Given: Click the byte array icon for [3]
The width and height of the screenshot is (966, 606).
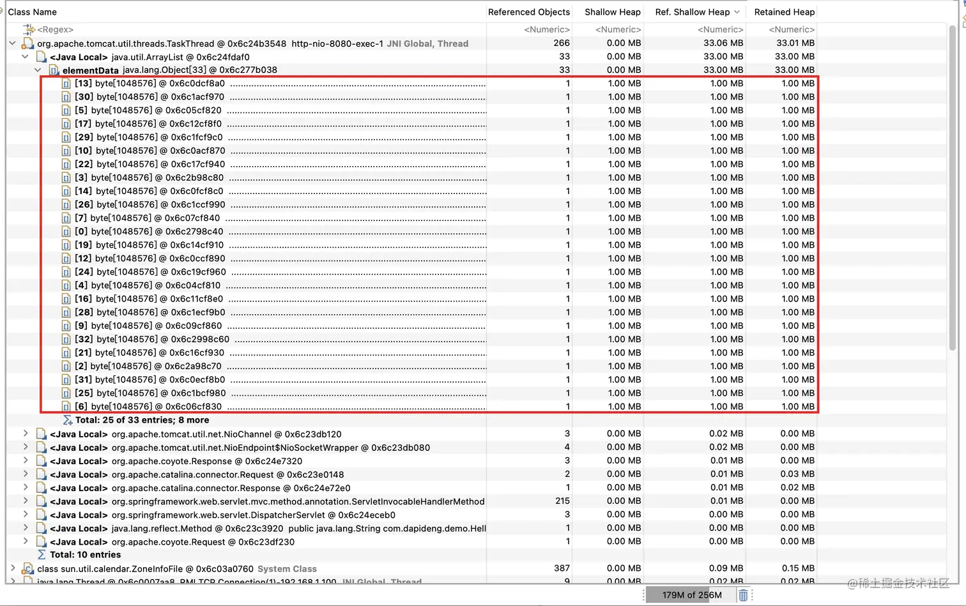Looking at the screenshot, I should tap(66, 178).
